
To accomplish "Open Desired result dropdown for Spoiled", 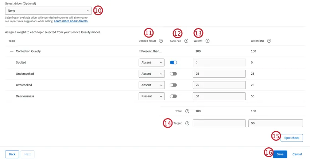I will [x=151, y=63].
